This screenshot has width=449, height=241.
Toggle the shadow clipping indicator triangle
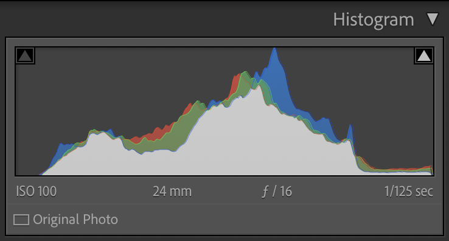click(25, 55)
